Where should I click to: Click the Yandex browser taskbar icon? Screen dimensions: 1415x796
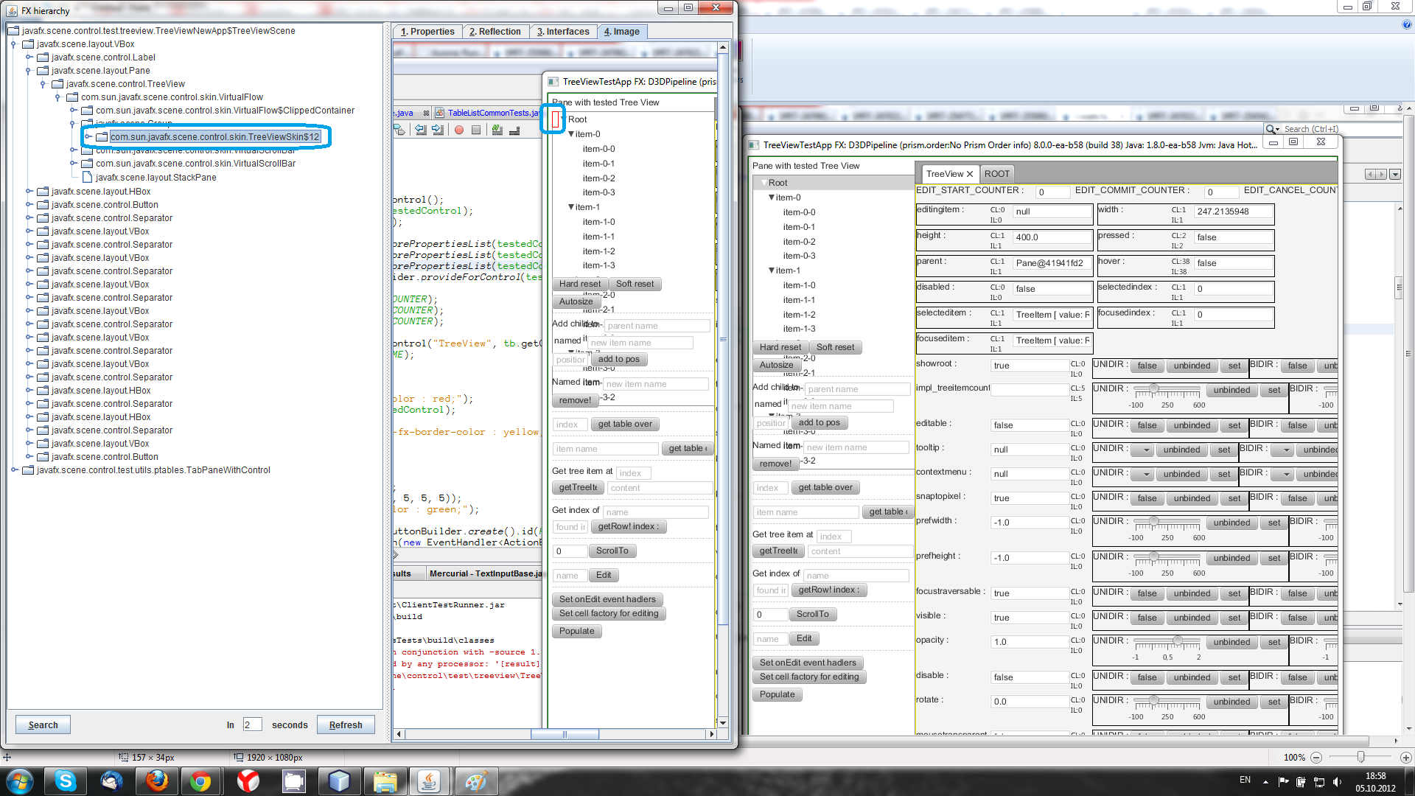[x=248, y=781]
